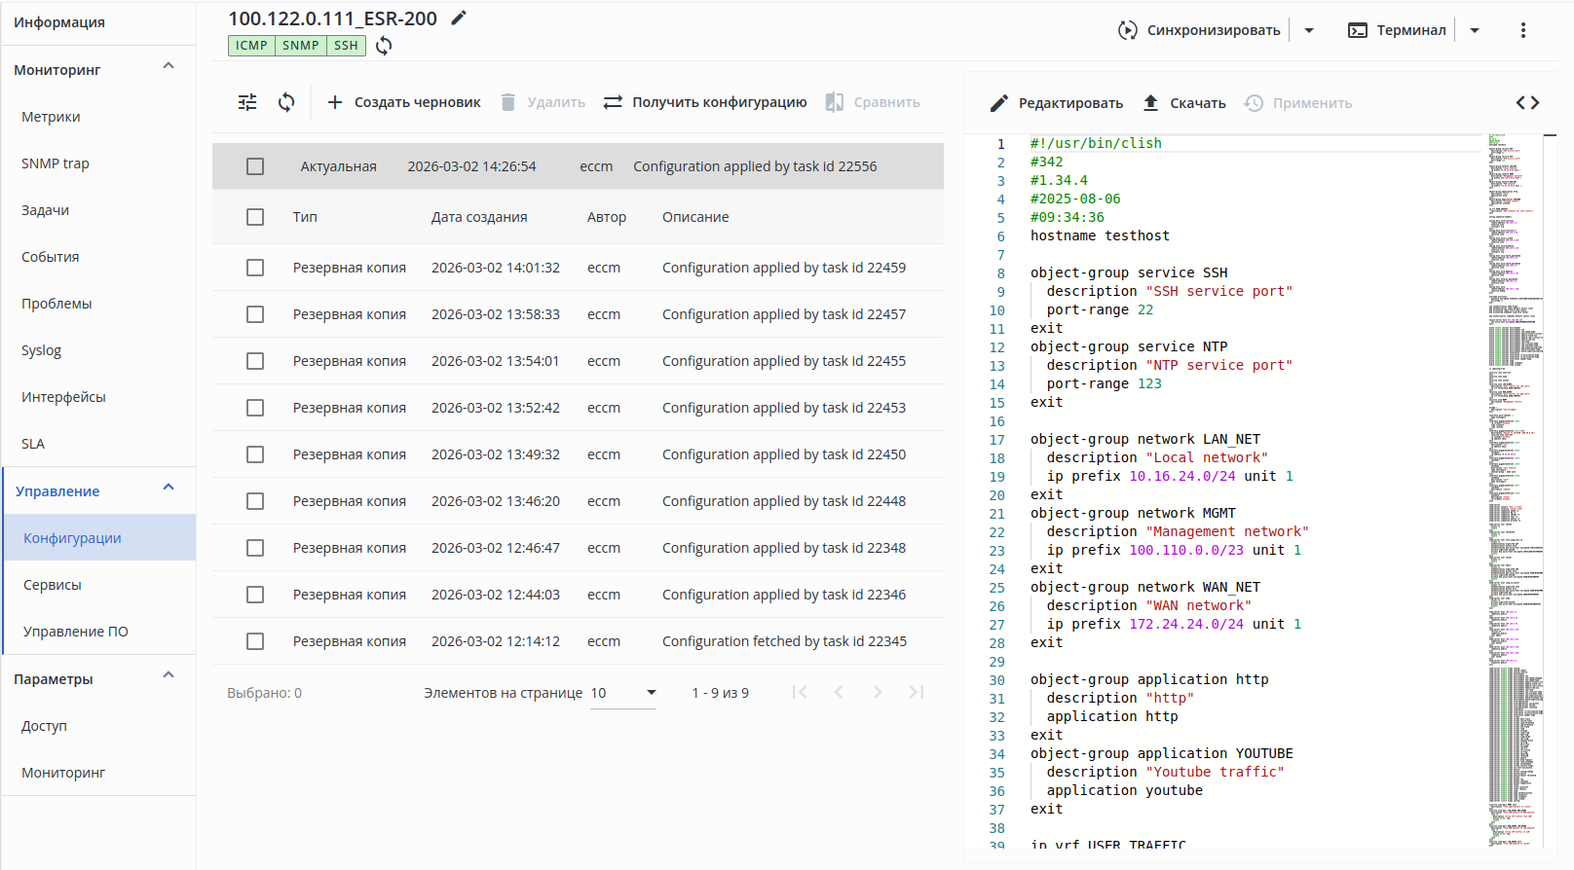Click Создать черновик button
This screenshot has width=1574, height=870.
403,102
